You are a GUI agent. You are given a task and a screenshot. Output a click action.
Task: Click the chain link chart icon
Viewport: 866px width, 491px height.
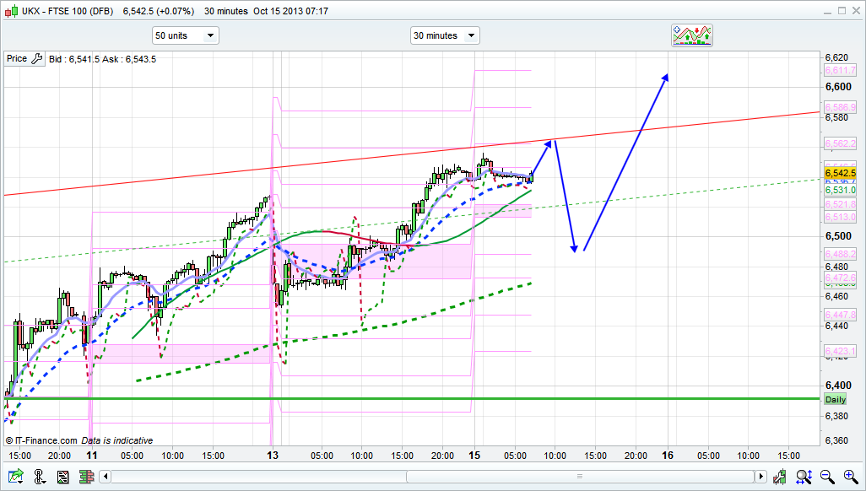point(39,478)
